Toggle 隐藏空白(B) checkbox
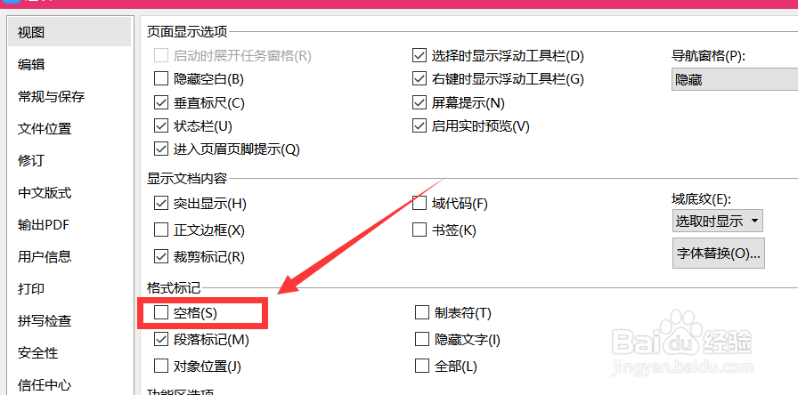This screenshot has width=798, height=395. (161, 79)
